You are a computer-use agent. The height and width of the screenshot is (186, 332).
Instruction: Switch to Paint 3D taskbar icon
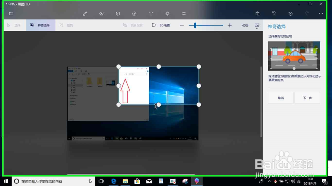click(x=197, y=181)
